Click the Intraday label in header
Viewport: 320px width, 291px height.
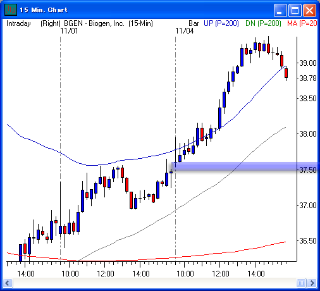point(18,23)
